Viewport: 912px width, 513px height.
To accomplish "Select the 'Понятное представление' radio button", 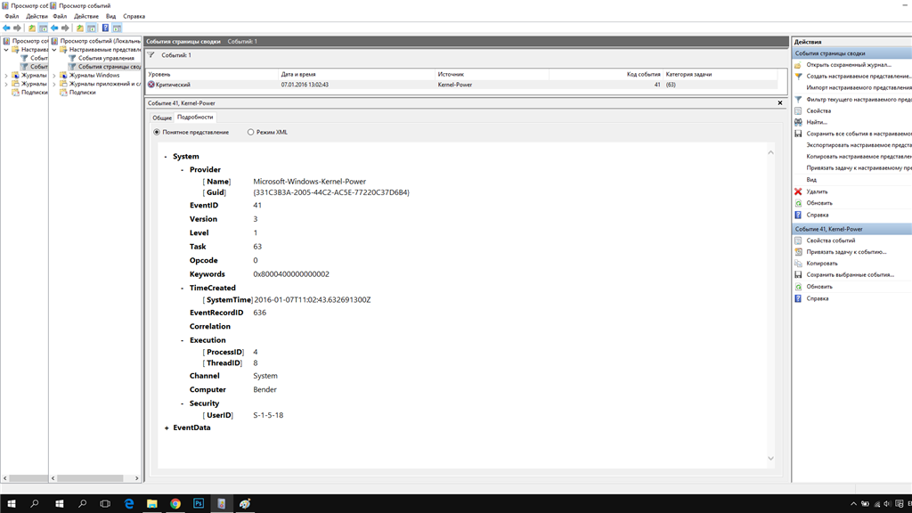I will point(157,132).
